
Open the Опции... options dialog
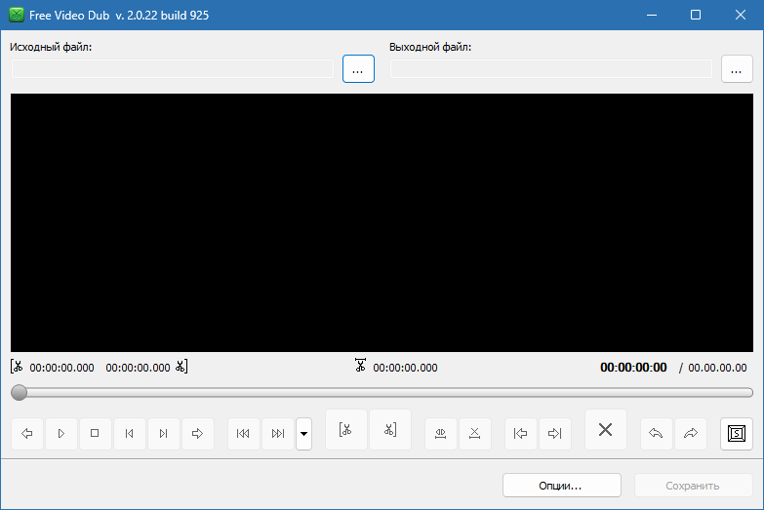562,486
